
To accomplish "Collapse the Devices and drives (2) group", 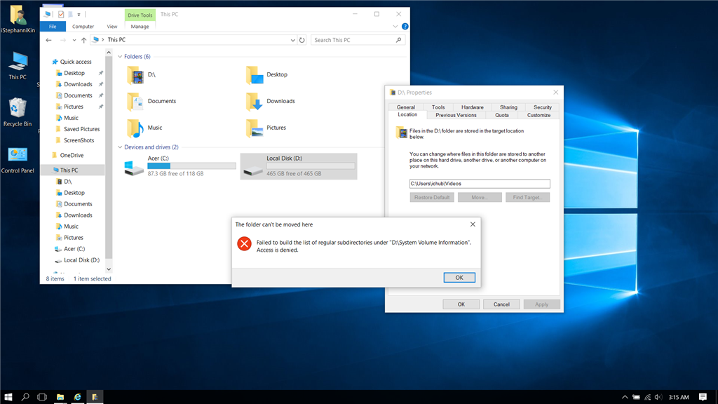I will click(120, 147).
